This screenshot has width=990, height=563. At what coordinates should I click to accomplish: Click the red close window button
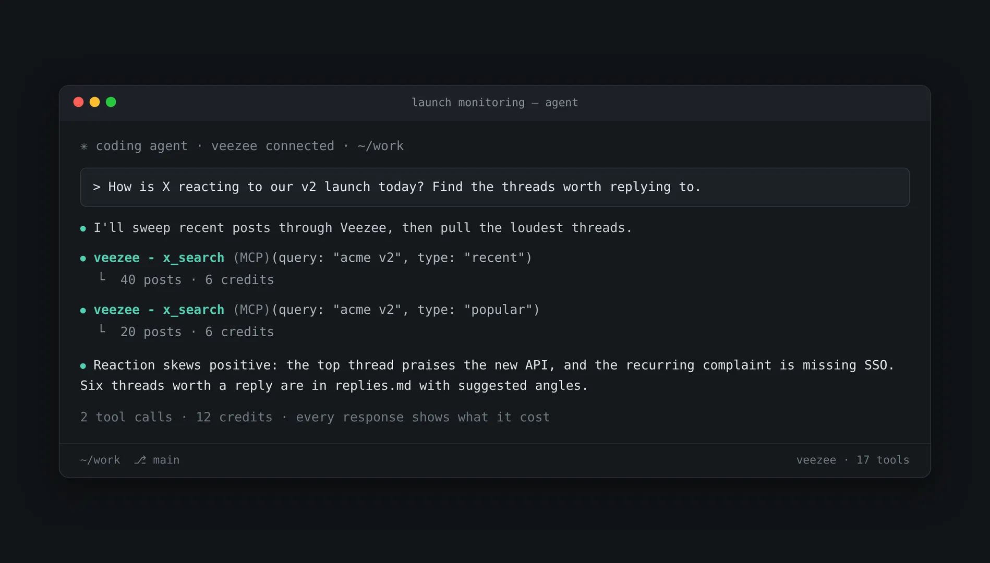point(78,102)
